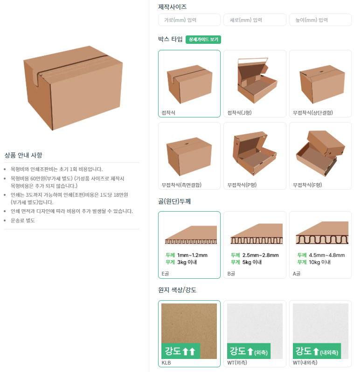This screenshot has height=372, width=354.
Task: Focus the 세로(mm) length input field
Action: click(255, 20)
